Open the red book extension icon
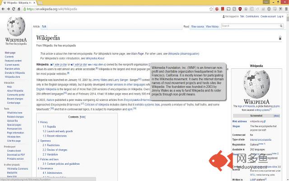Viewport: 289px width, 181px height. click(x=223, y=9)
